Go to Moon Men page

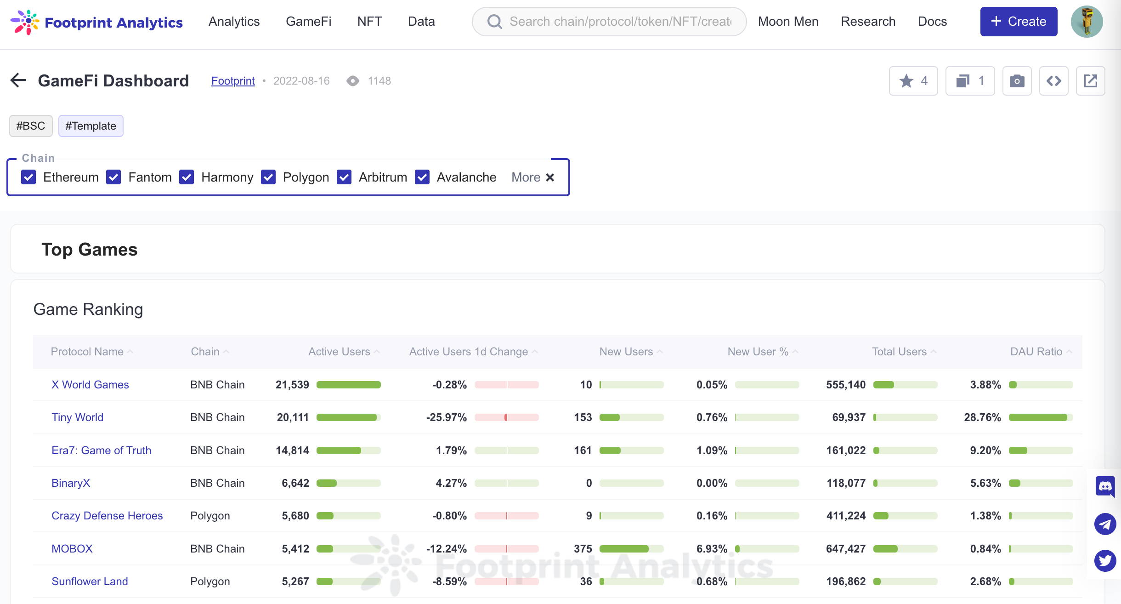tap(788, 22)
